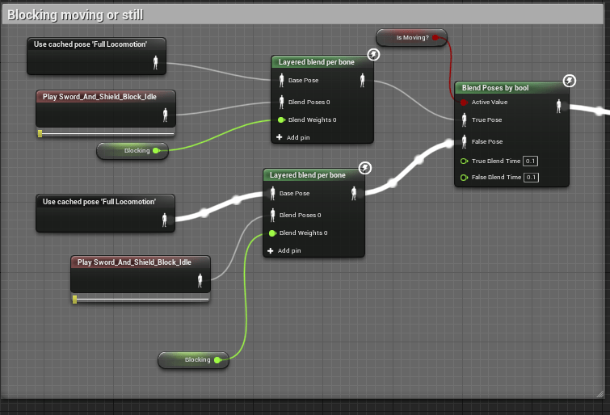Click the comment box resize handle
This screenshot has width=610, height=415.
[599, 393]
